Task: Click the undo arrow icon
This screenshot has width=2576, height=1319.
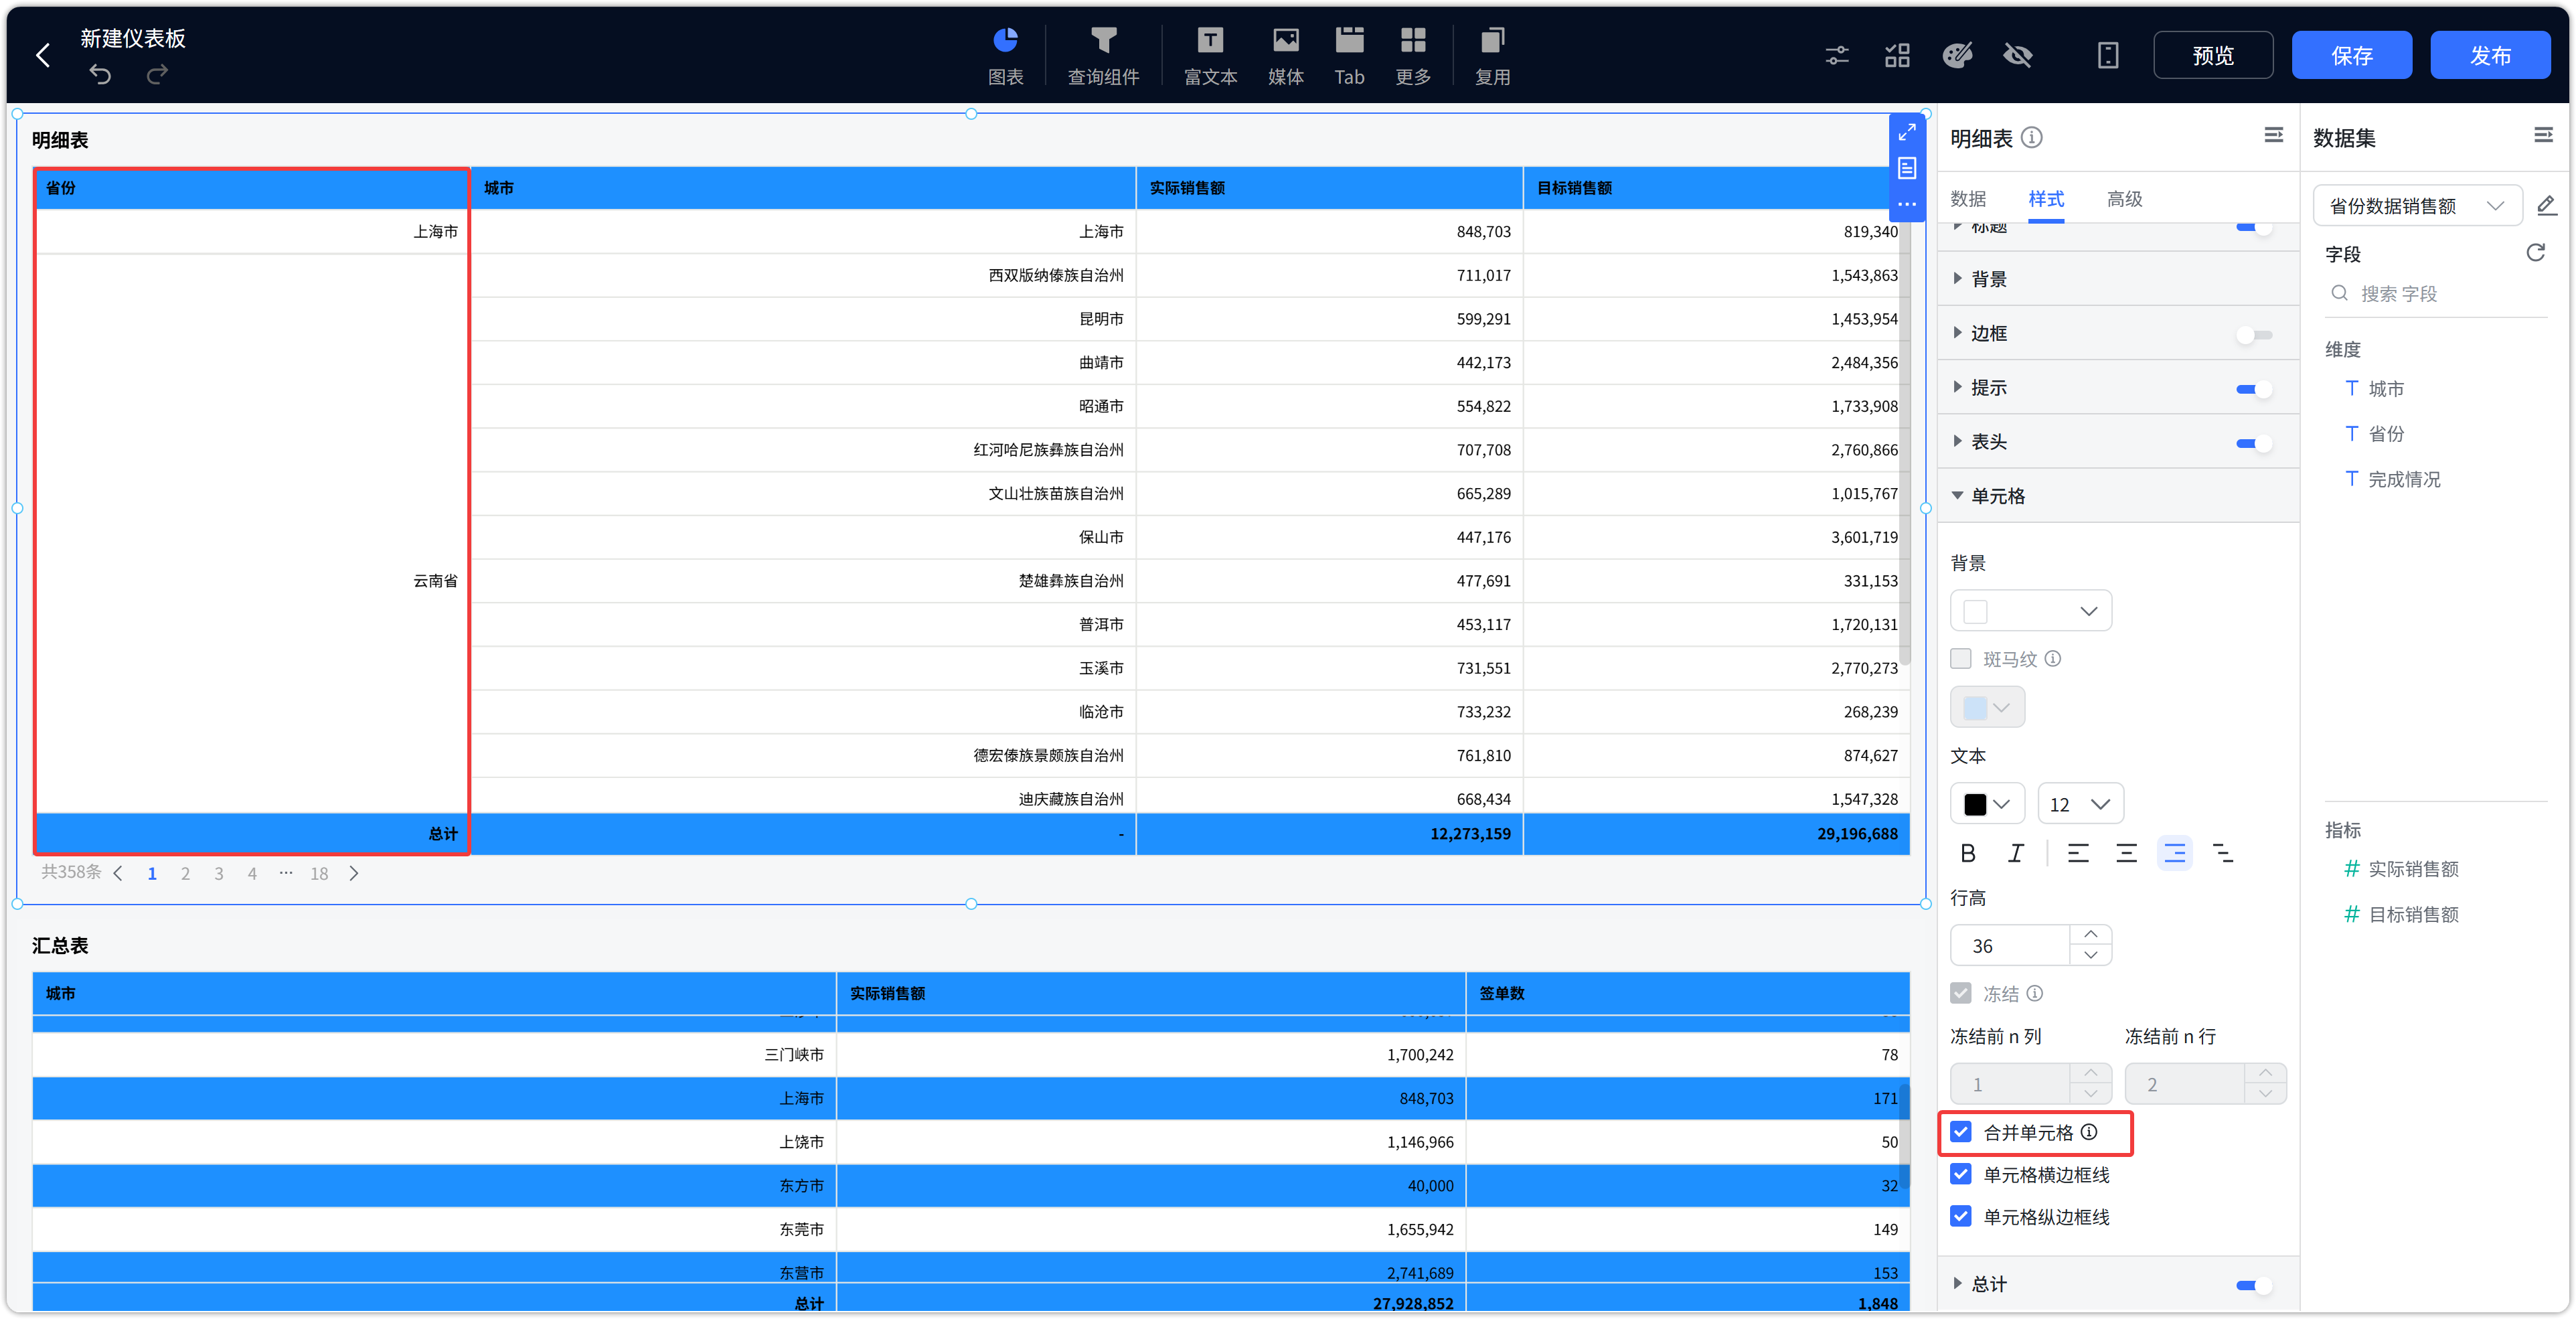Action: (100, 74)
